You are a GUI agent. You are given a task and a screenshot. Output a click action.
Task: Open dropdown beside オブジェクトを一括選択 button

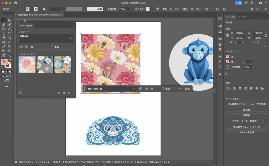[265, 121]
